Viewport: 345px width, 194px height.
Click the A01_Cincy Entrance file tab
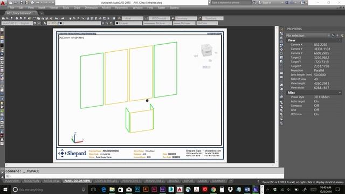pos(19,13)
